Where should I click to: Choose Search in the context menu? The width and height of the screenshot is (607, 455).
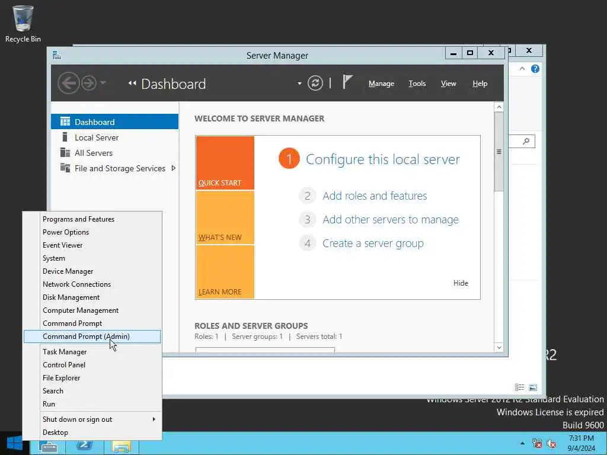(x=92, y=391)
